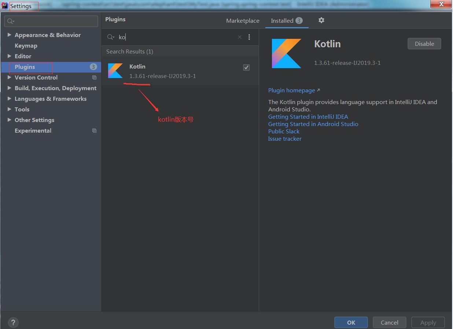Click version text under the Kotlin details title

tap(347, 63)
